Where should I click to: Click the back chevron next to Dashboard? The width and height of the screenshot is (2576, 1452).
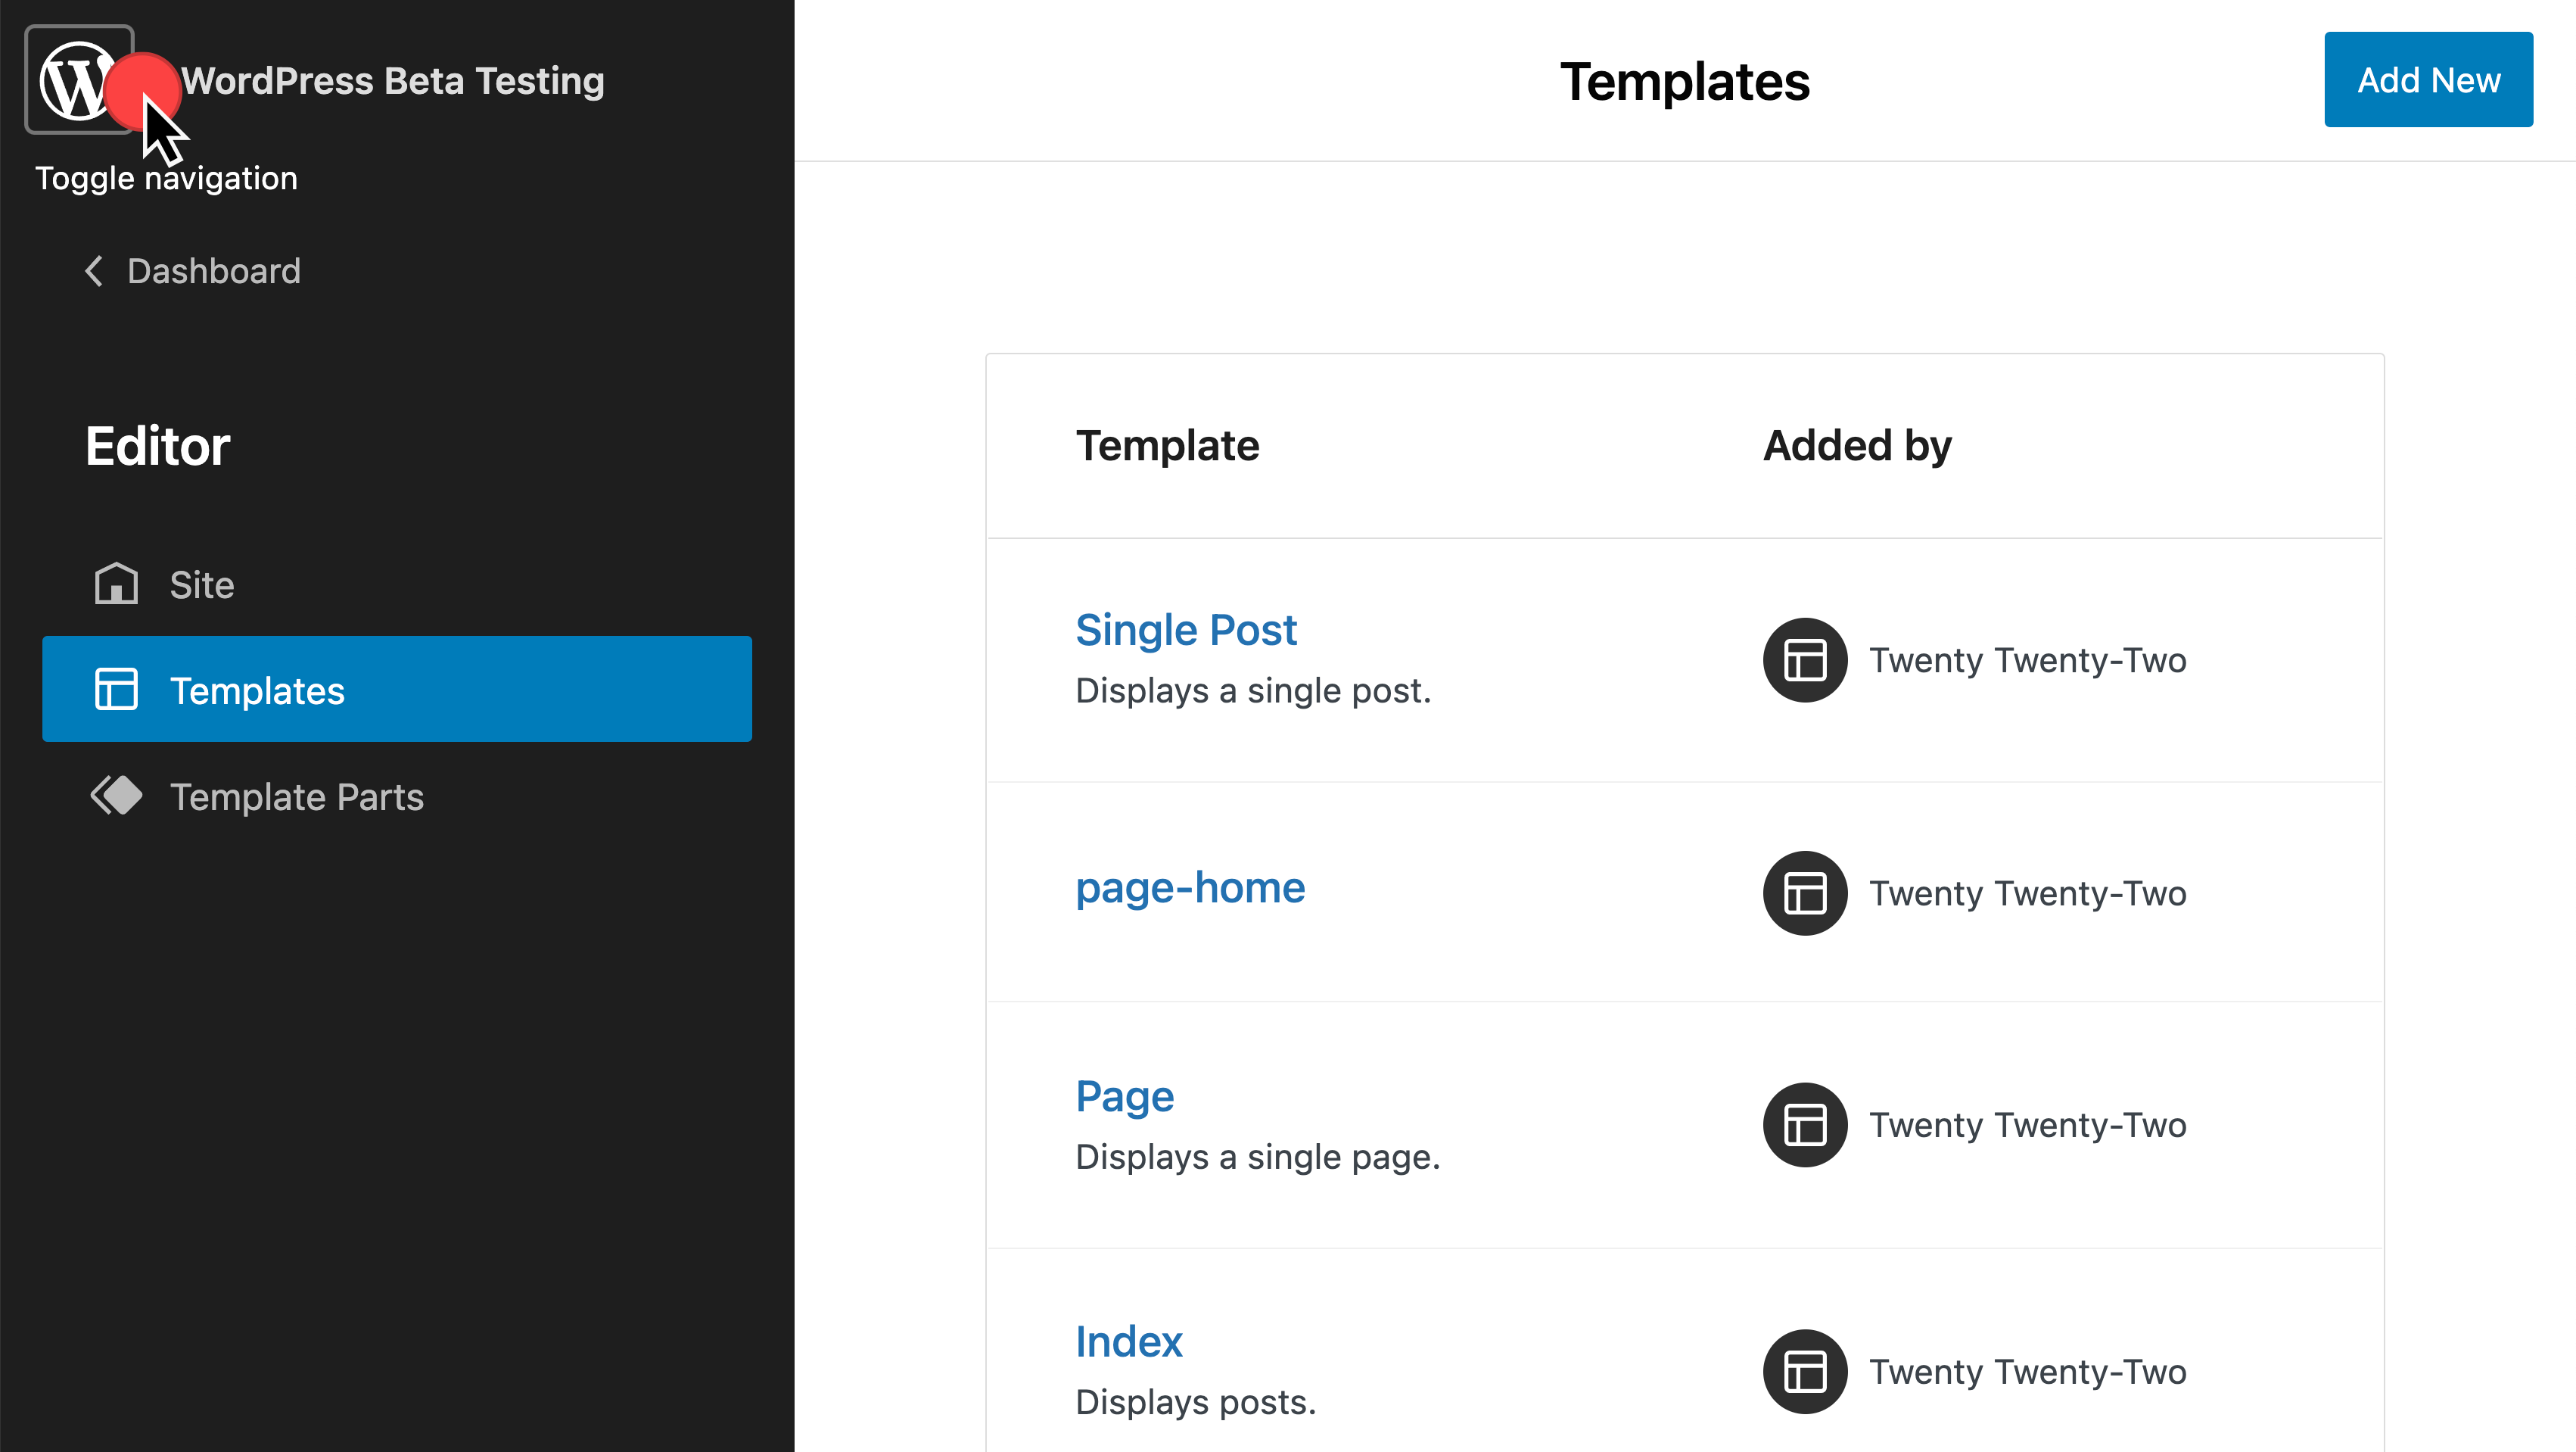coord(94,271)
